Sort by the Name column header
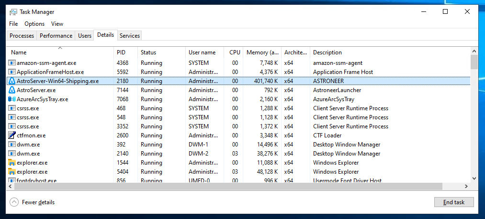The height and width of the screenshot is (219, 485). tap(60, 52)
